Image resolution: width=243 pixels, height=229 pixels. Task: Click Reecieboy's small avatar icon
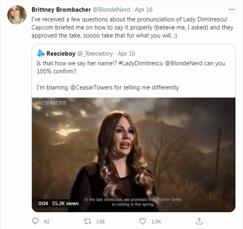[x=40, y=53]
